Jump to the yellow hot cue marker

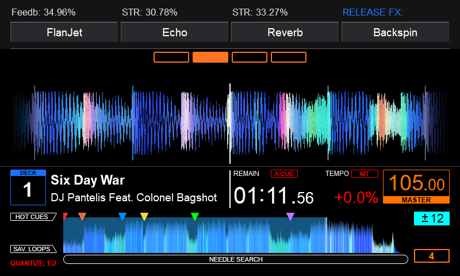point(144,216)
